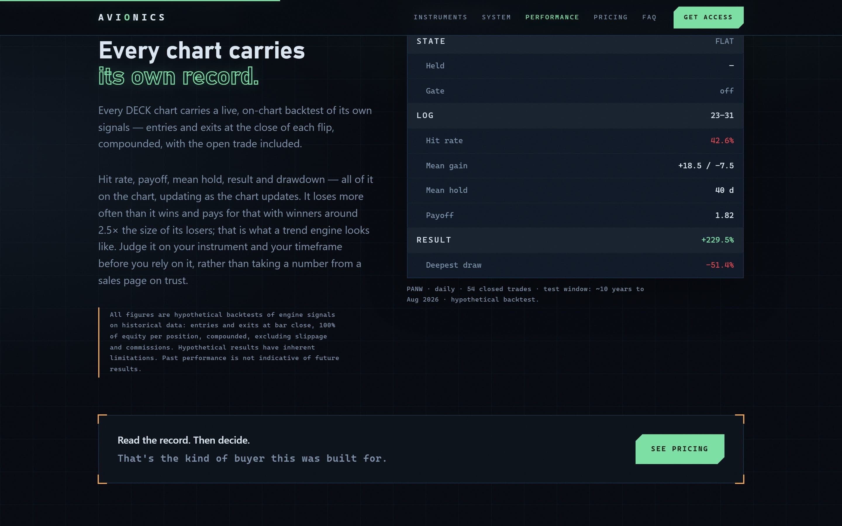The height and width of the screenshot is (526, 842).
Task: Click the +229.5% result value
Action: pos(717,240)
